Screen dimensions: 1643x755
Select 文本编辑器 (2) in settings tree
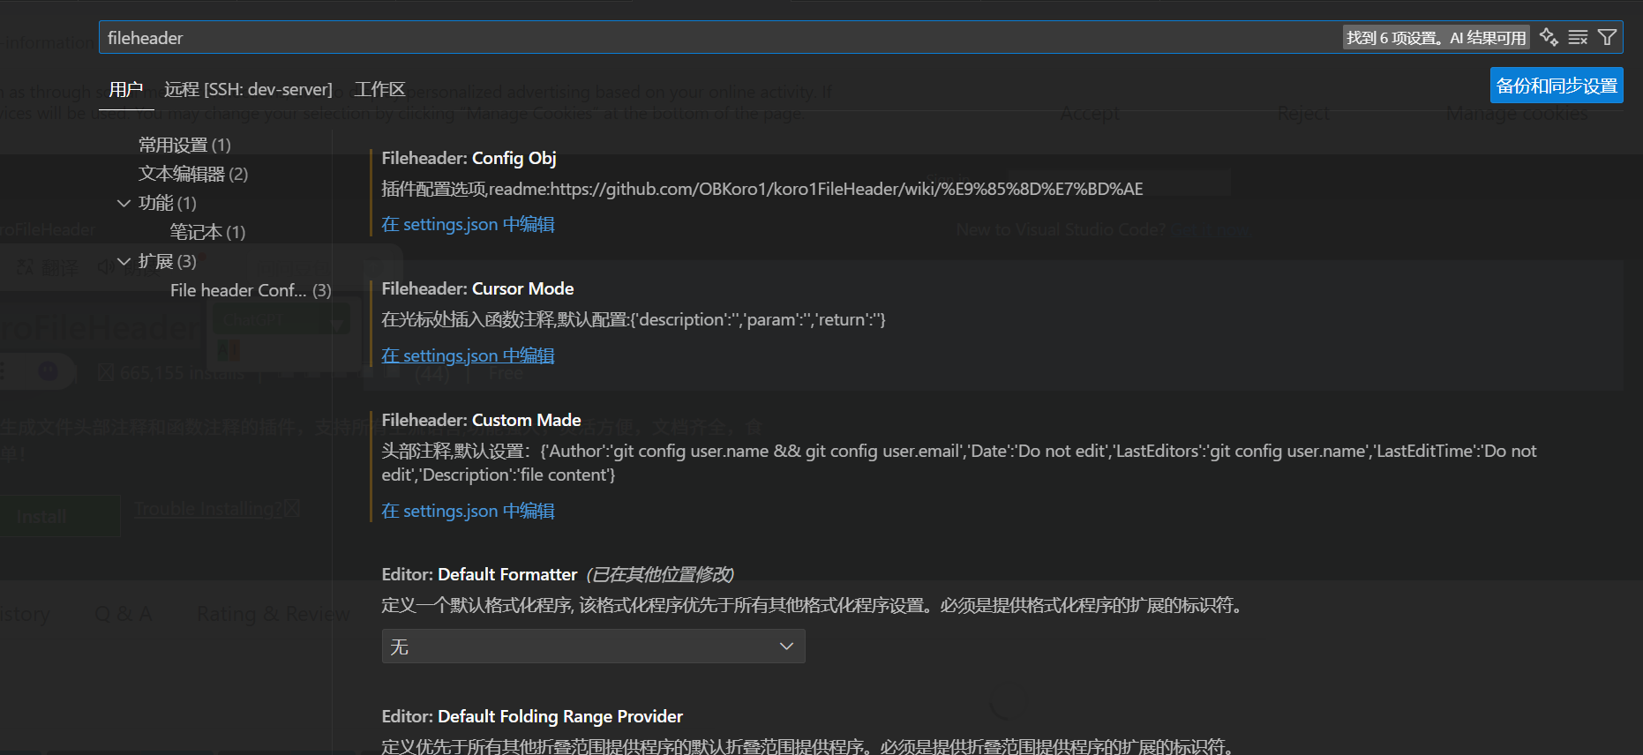193,174
